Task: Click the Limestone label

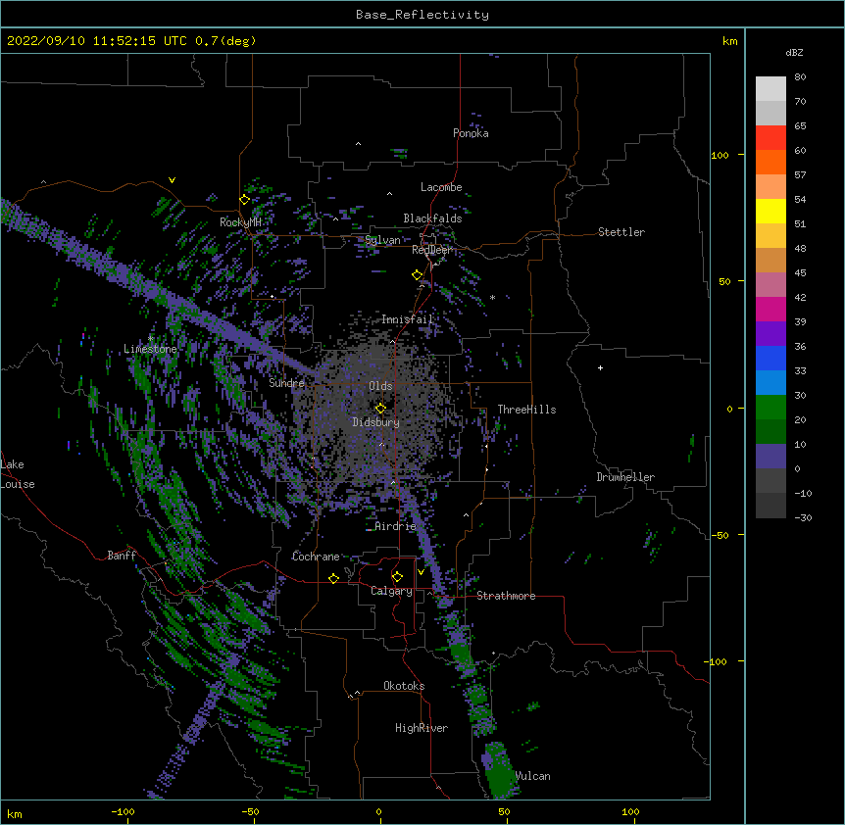Action: 150,349
